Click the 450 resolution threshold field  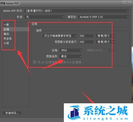(x=86, y=42)
